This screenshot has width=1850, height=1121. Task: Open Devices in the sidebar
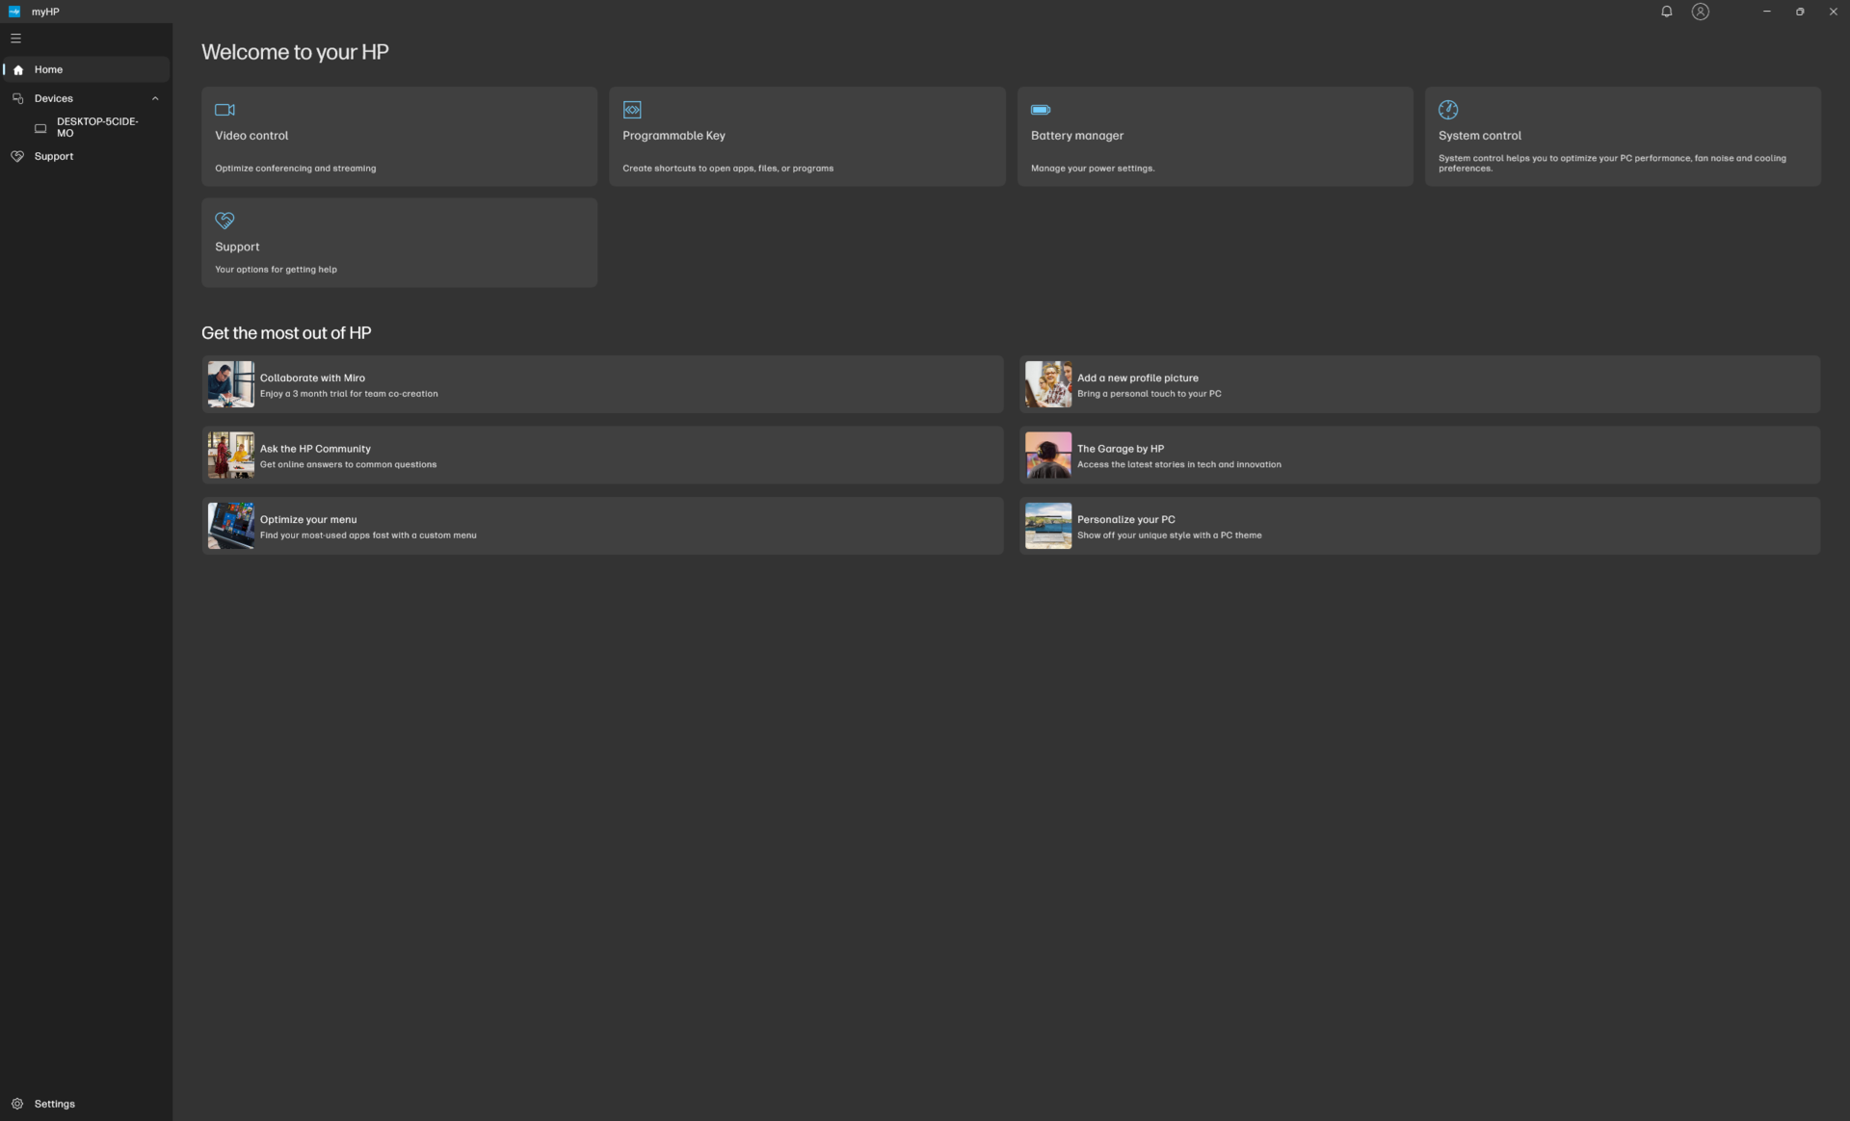pyautogui.click(x=53, y=98)
